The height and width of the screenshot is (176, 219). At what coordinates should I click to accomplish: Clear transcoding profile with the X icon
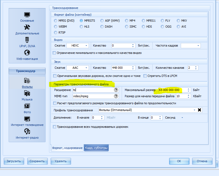(x=199, y=110)
